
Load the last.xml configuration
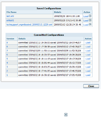pyautogui.click(x=86, y=16)
